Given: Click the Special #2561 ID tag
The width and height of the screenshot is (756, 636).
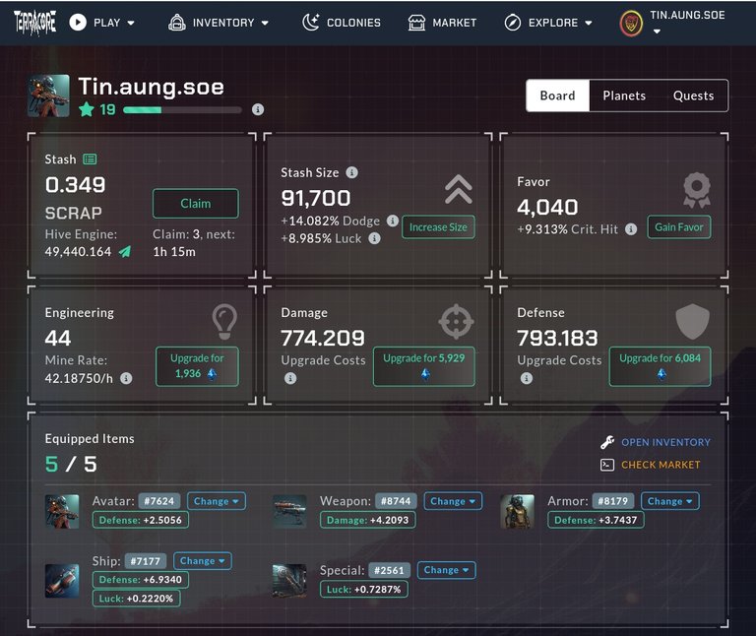Looking at the screenshot, I should click(389, 570).
